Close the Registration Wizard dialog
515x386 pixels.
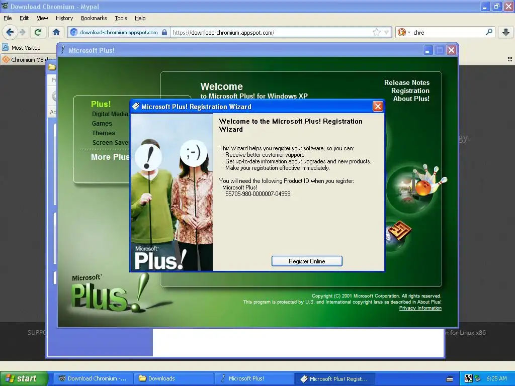[x=378, y=107]
